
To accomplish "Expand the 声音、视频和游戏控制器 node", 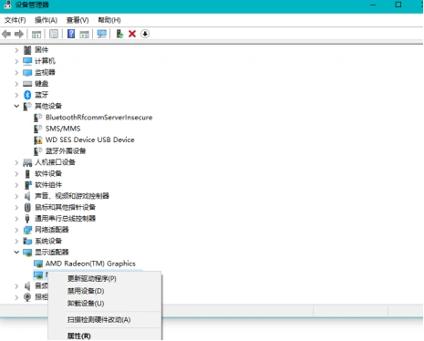I will click(16, 196).
